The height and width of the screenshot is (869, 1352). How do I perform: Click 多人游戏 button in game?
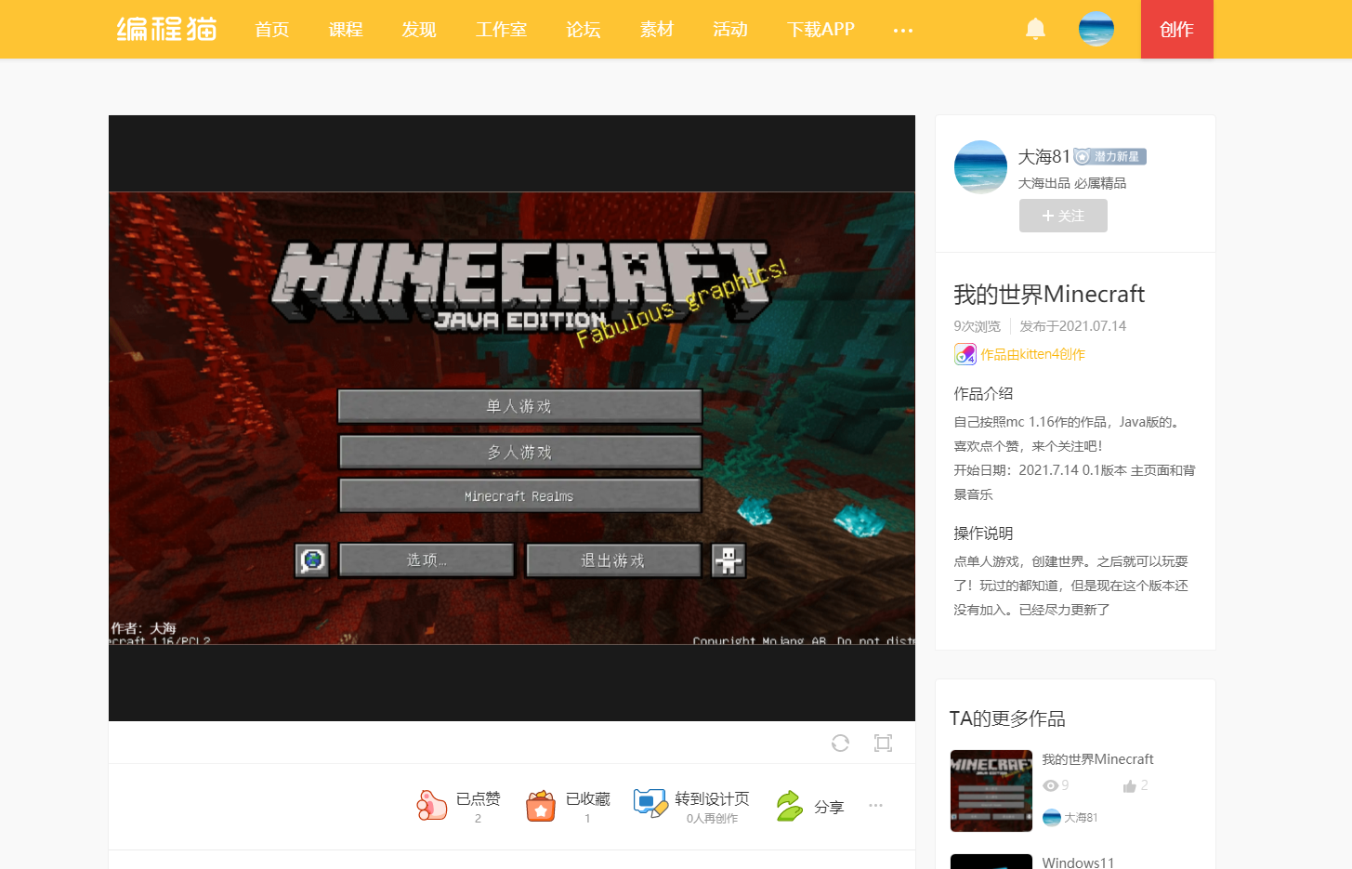point(519,452)
